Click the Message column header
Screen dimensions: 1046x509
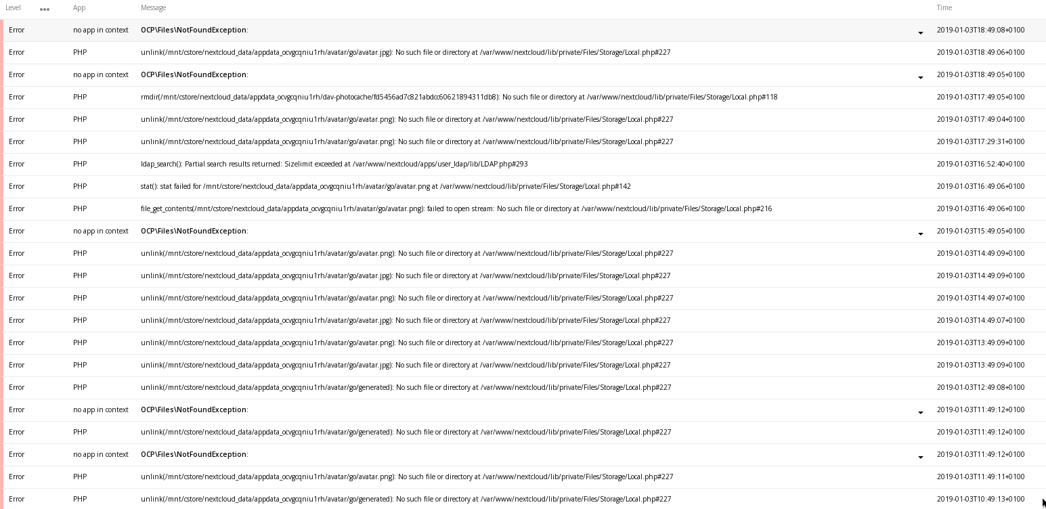152,7
